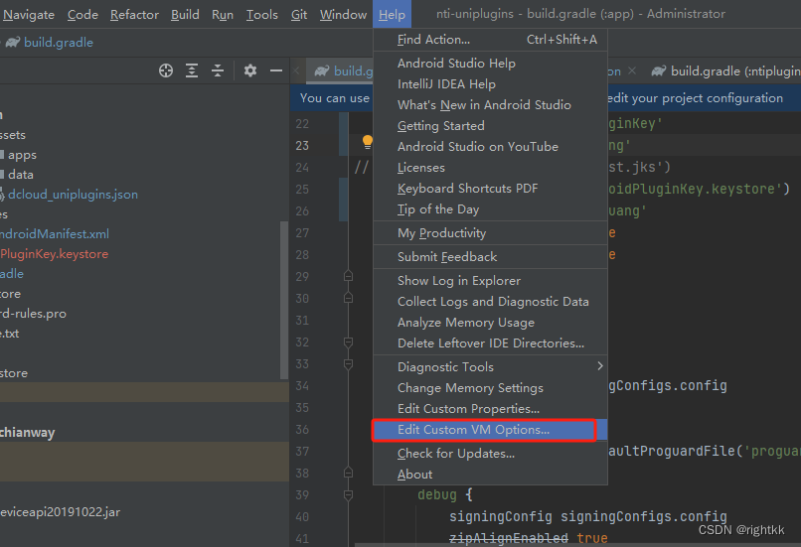Select Edit Custom VM Options
801x547 pixels.
click(x=490, y=430)
